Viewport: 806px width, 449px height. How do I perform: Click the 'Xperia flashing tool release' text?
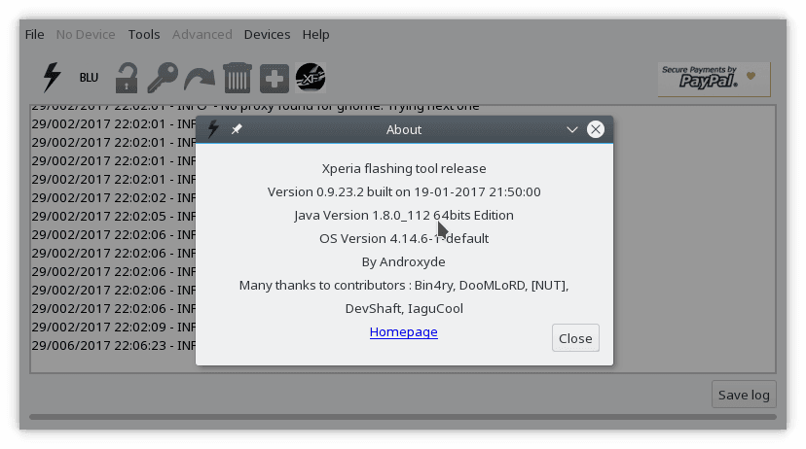[404, 169]
